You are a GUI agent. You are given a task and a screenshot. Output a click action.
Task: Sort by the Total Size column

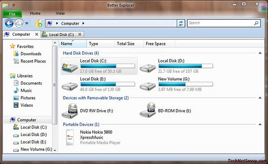(x=129, y=44)
